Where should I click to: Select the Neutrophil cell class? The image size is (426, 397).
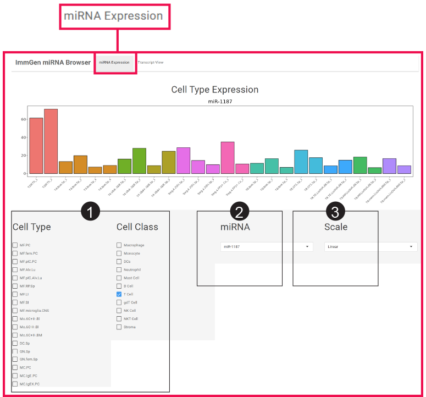pyautogui.click(x=119, y=269)
